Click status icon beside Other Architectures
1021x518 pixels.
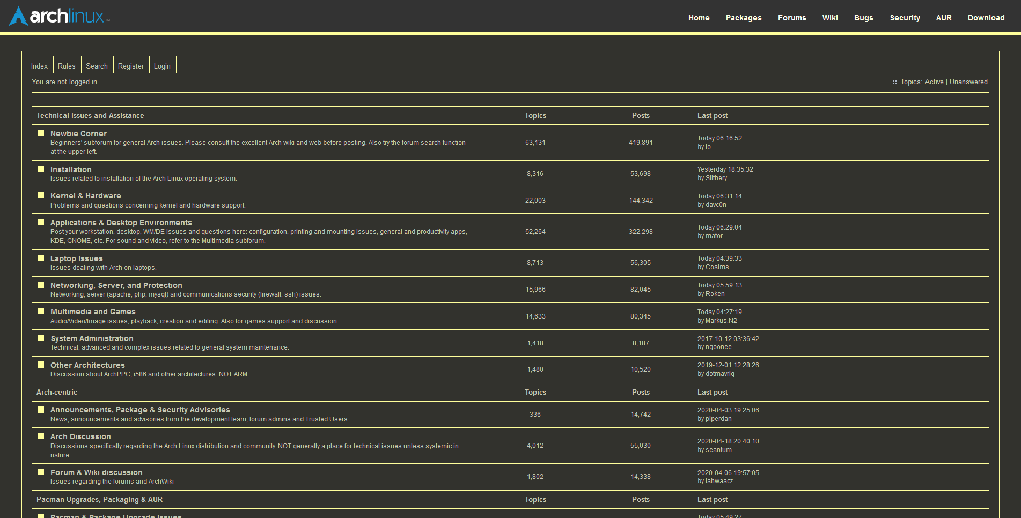[41, 365]
